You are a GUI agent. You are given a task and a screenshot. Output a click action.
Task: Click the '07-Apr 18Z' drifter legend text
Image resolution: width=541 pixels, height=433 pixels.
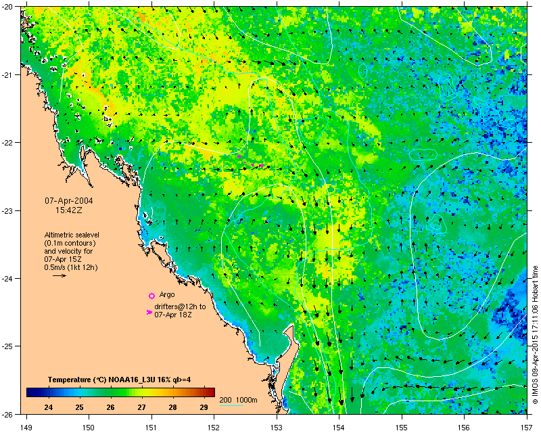pos(173,315)
